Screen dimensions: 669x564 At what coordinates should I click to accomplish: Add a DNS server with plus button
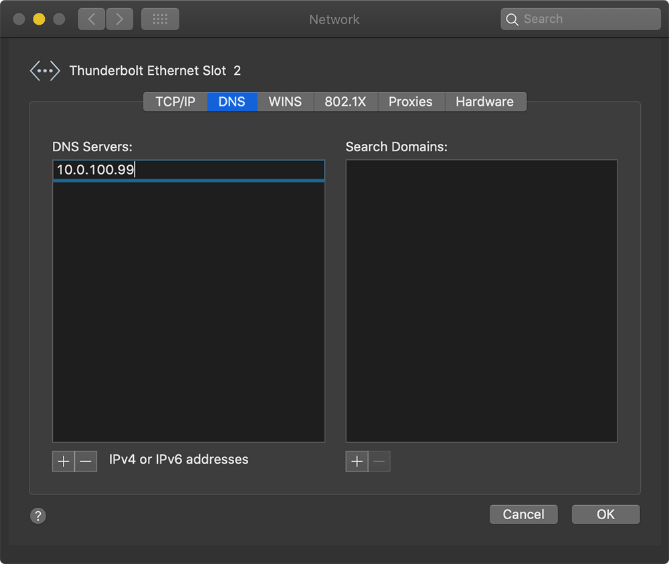[x=63, y=461]
